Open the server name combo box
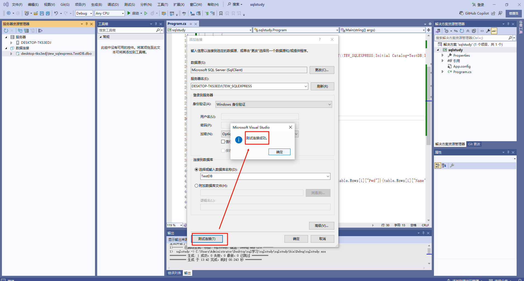Image resolution: width=524 pixels, height=281 pixels. tap(306, 86)
